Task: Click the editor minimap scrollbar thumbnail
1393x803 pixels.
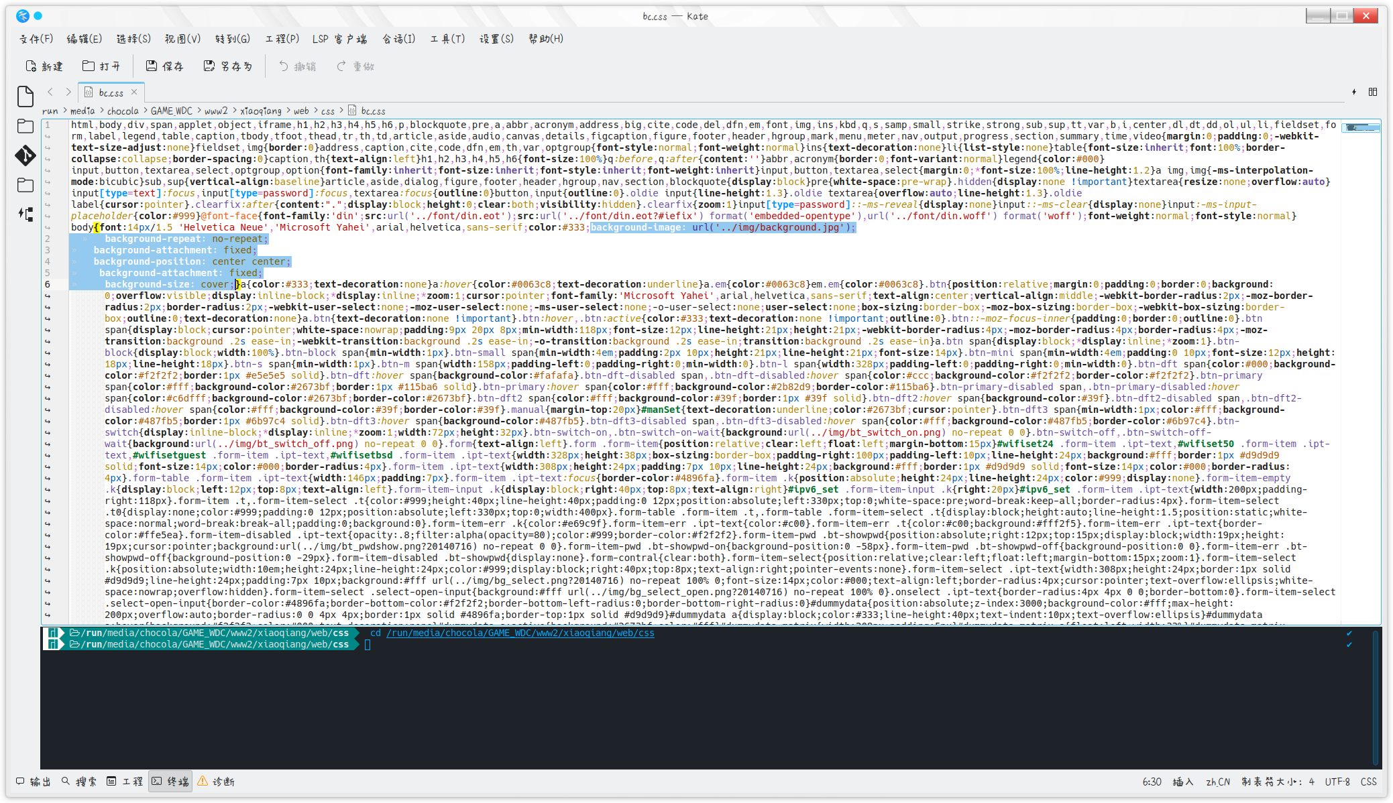Action: (1361, 127)
